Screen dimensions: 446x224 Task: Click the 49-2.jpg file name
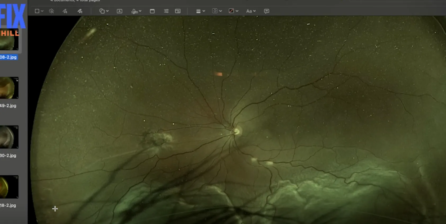[x=8, y=106]
